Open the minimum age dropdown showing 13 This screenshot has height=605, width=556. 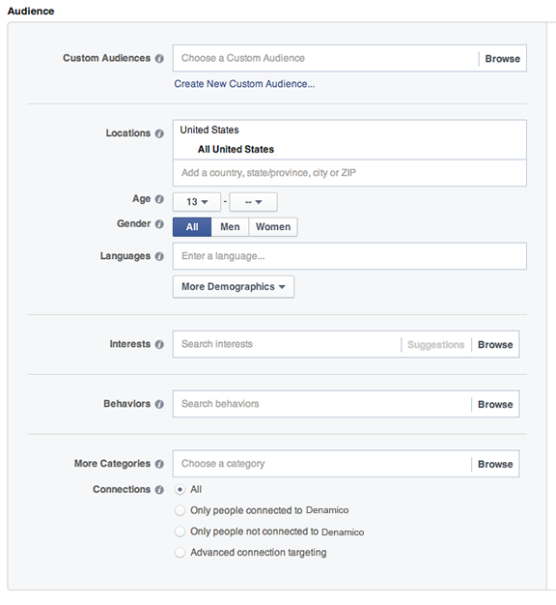(197, 202)
